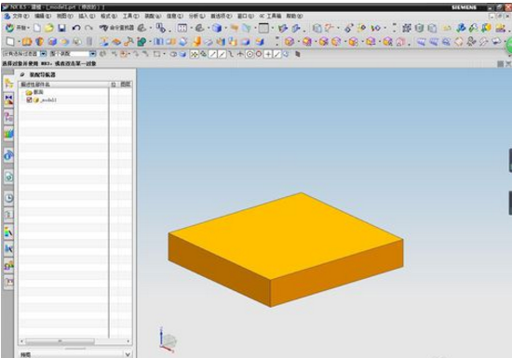Click the right arrow of navigator scrollbar

pos(128,341)
